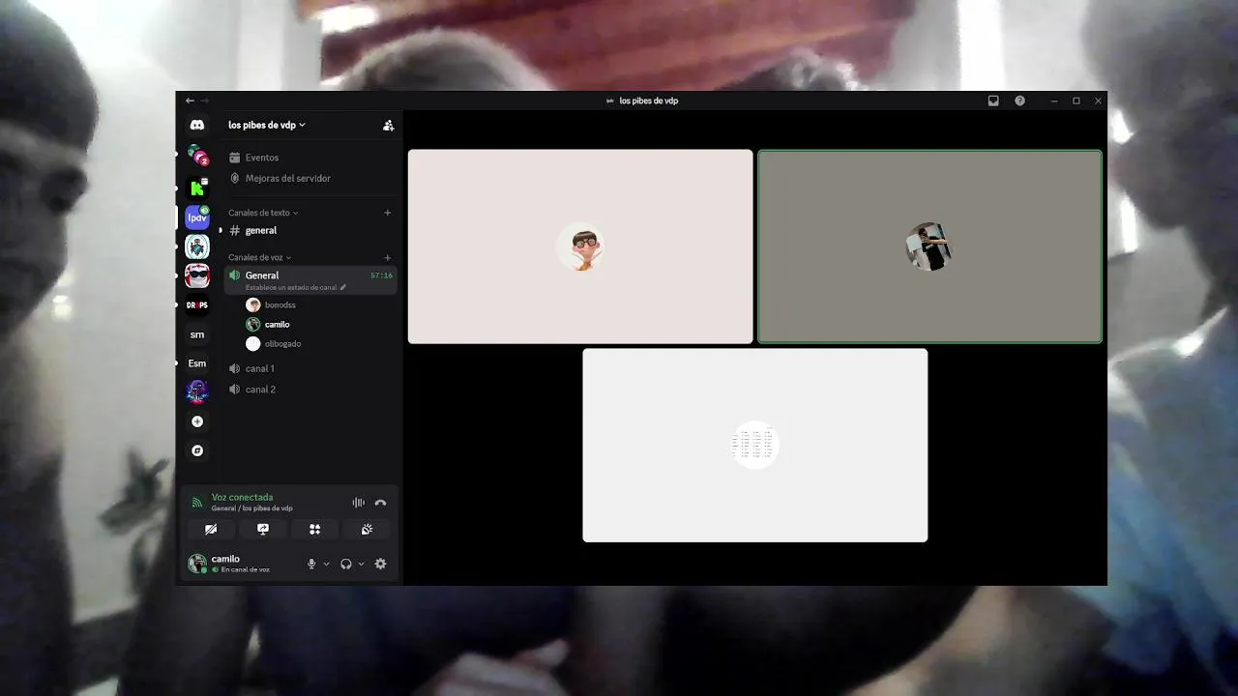Open camilo user profile panel
The image size is (1238, 696).
(242, 564)
